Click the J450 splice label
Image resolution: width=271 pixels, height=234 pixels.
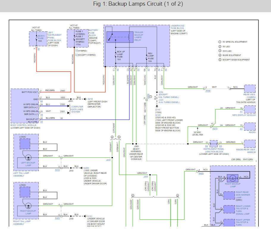[x=71, y=171]
